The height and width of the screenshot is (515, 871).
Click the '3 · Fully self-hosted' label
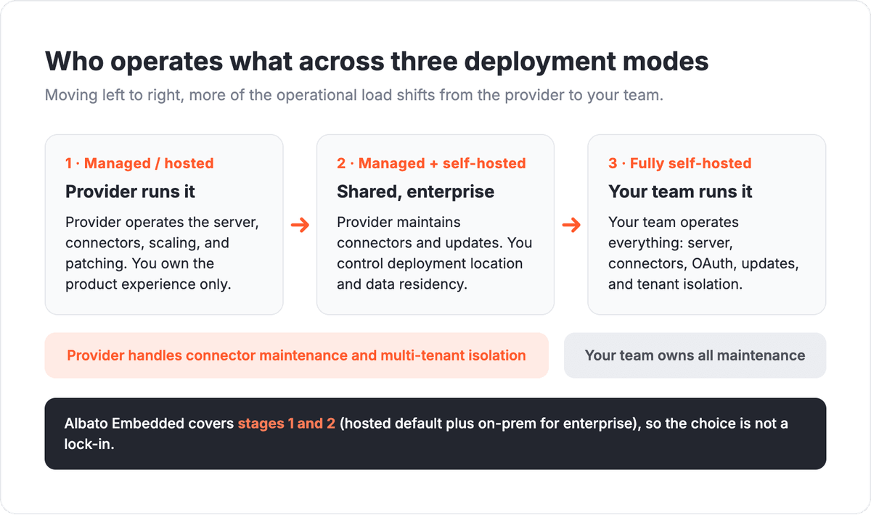pyautogui.click(x=679, y=163)
